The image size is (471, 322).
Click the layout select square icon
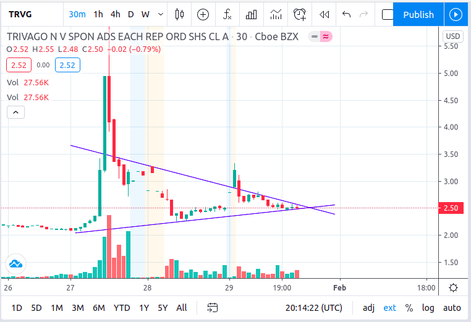387,14
